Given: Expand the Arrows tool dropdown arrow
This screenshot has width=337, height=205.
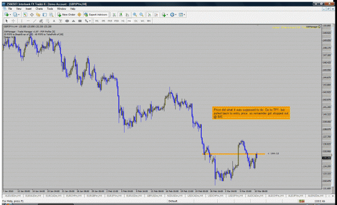Looking at the screenshot, I should click(90, 21).
